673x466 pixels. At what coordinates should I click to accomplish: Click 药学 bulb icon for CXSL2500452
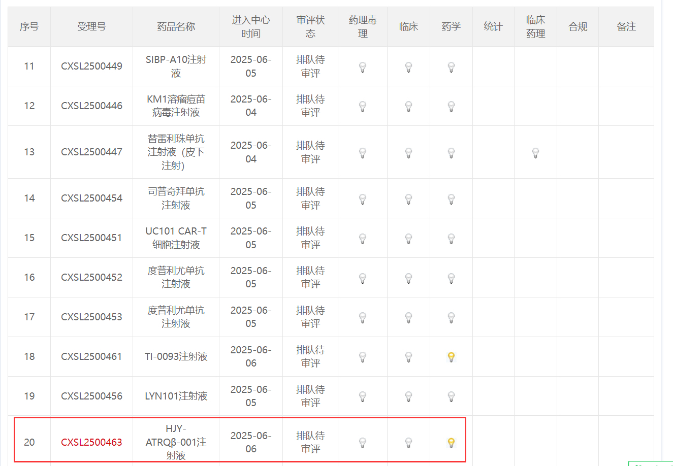(451, 278)
